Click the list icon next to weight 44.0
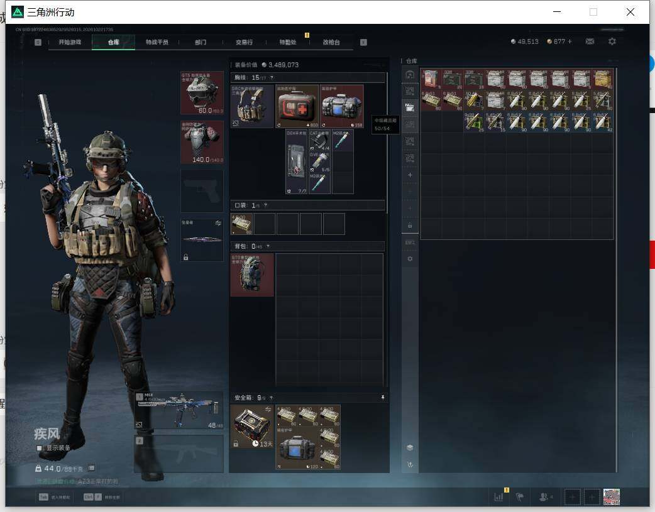Viewport: 655px width, 512px height. (91, 468)
